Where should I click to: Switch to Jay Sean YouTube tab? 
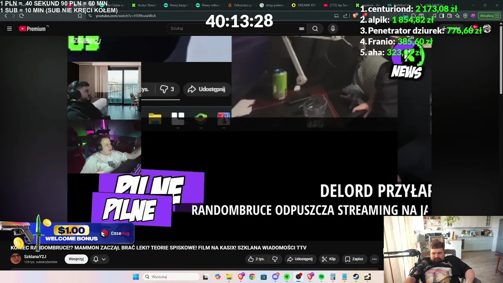336,5
